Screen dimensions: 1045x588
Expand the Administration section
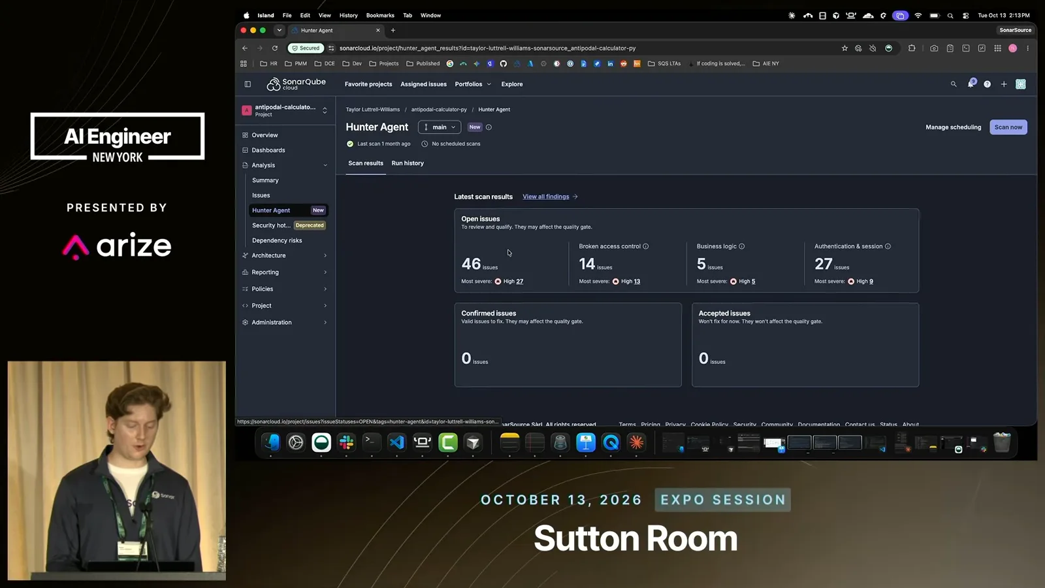285,322
